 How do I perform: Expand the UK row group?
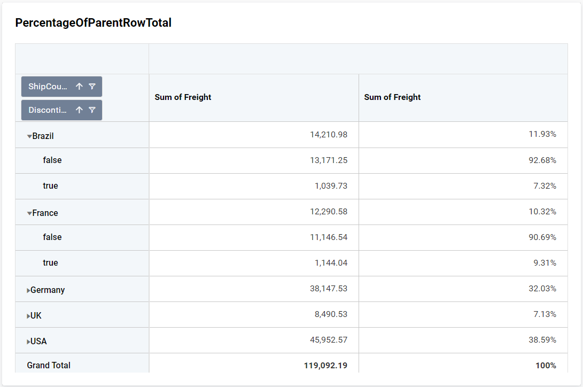[x=29, y=315]
